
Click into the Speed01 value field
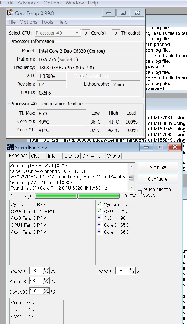36,270
